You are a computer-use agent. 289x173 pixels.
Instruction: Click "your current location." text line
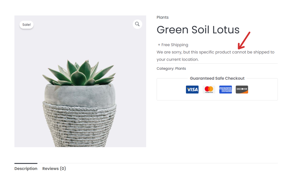coord(178,60)
